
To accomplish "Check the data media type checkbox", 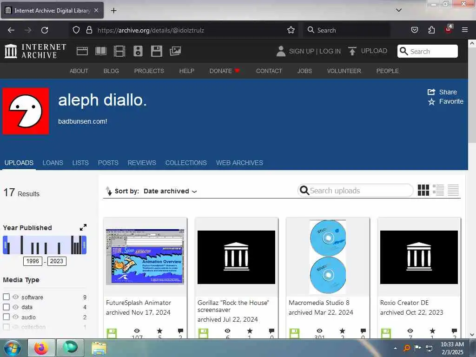I will click(6, 307).
